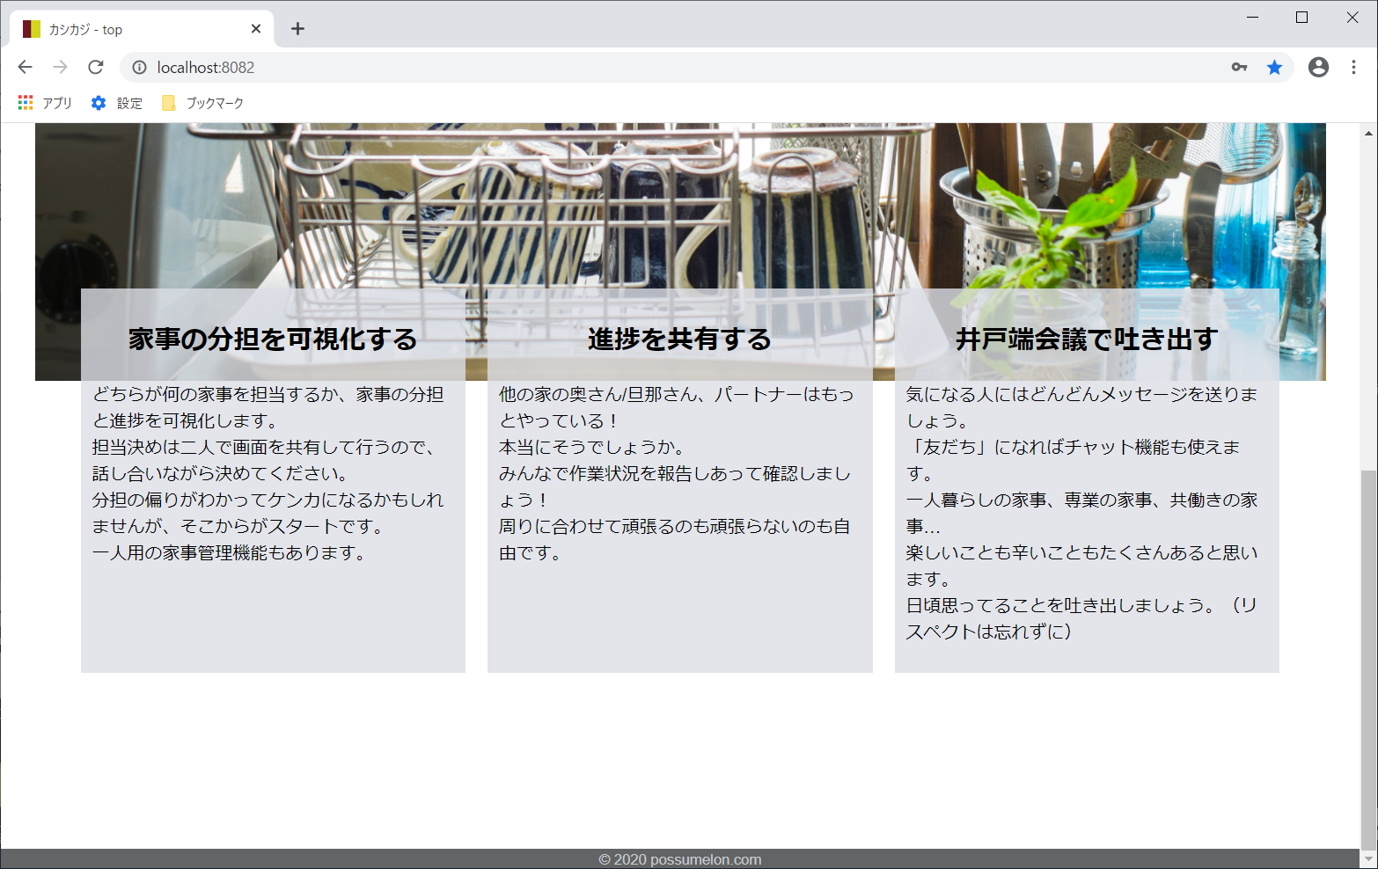
Task: Click footer © 2020 possumelon.com
Action: [x=680, y=859]
